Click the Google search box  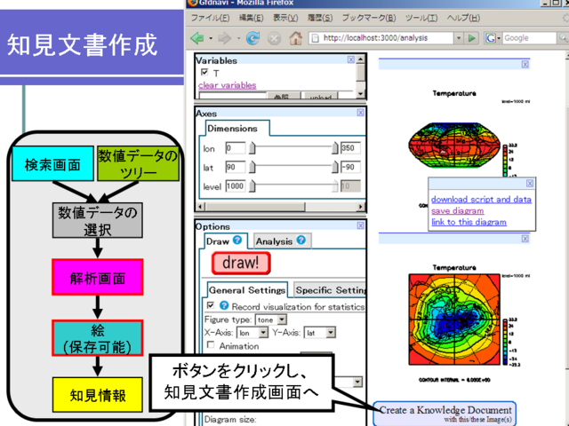coord(530,38)
